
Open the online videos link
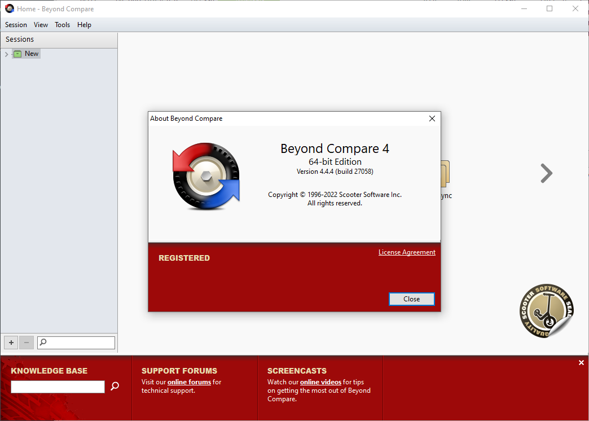320,382
